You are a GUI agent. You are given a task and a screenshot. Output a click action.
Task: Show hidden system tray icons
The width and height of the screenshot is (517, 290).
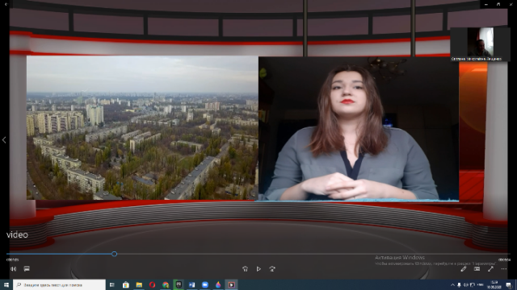(x=452, y=284)
